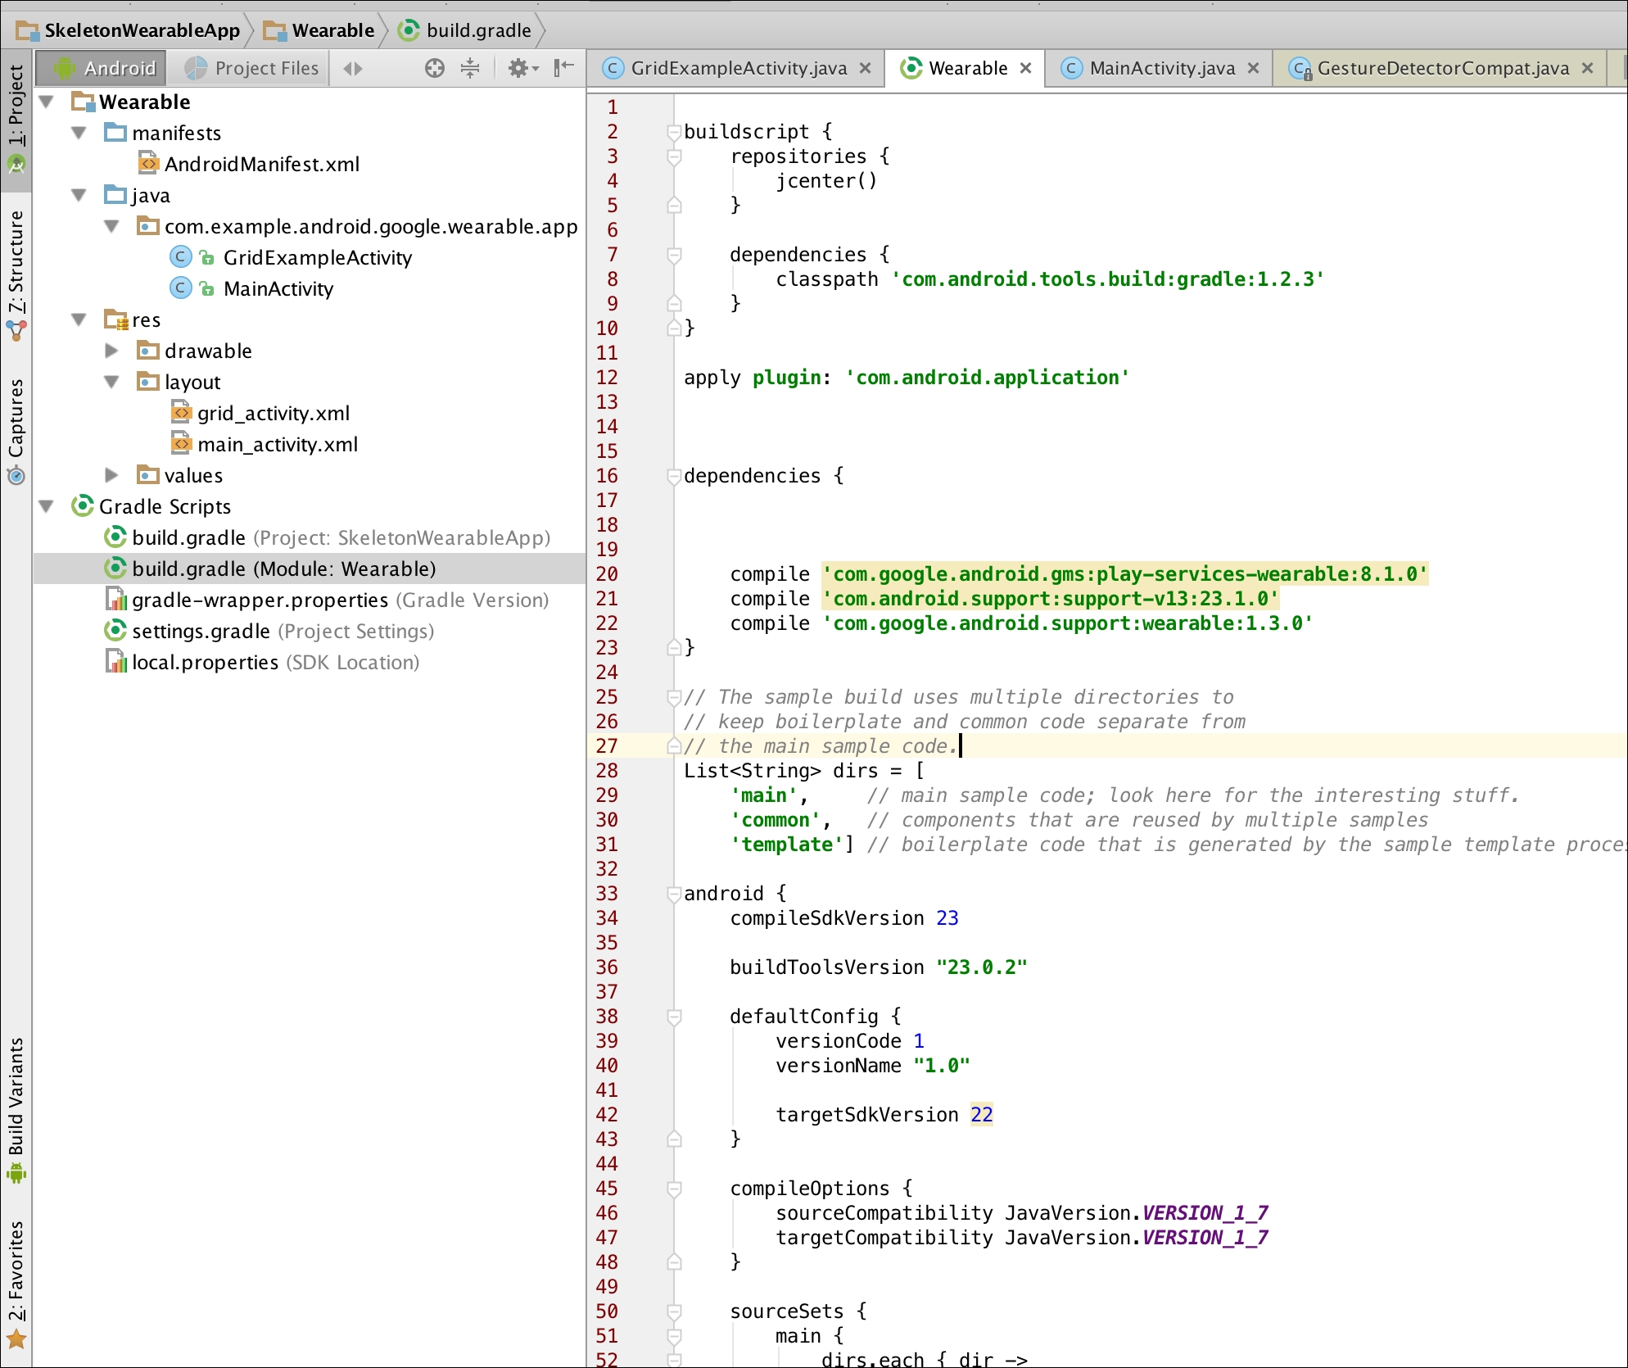Screen dimensions: 1628x1368
Task: Select gradle-wrapper.properties file
Action: click(328, 600)
